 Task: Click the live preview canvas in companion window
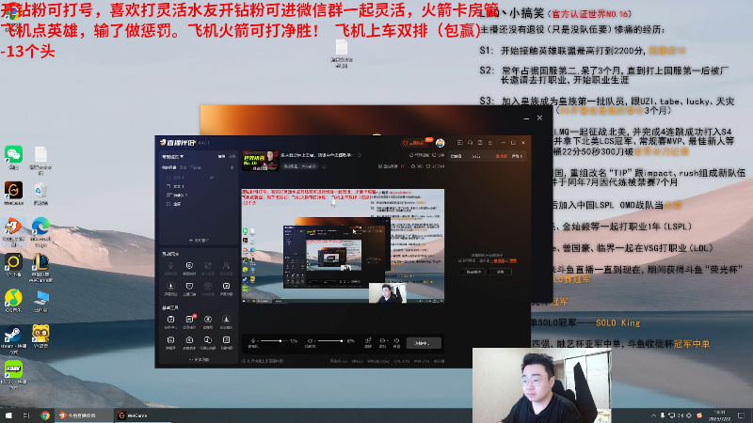pyautogui.click(x=343, y=246)
